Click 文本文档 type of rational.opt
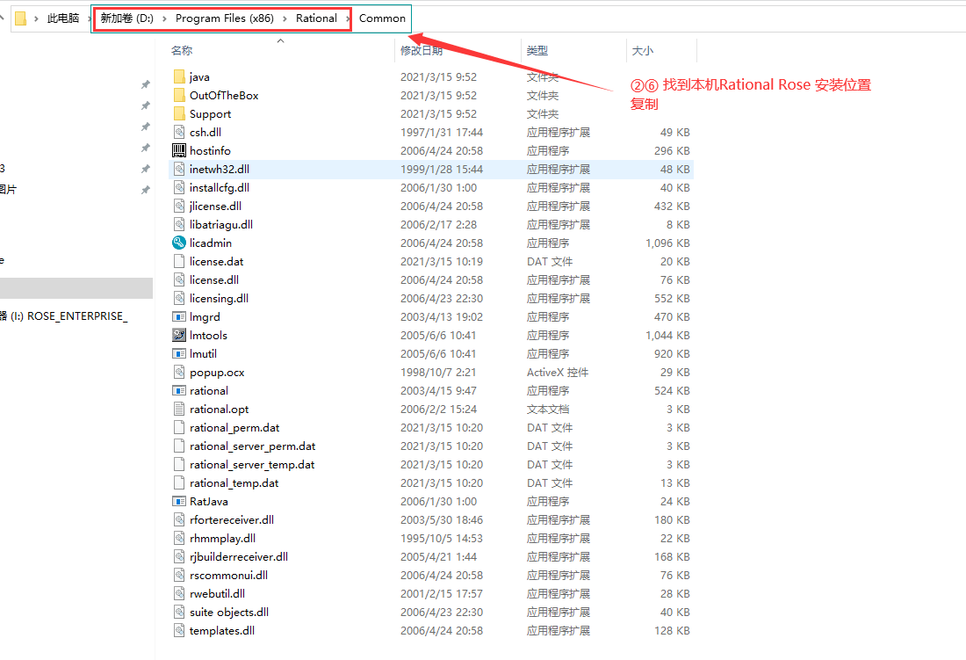966x660 pixels. [548, 410]
